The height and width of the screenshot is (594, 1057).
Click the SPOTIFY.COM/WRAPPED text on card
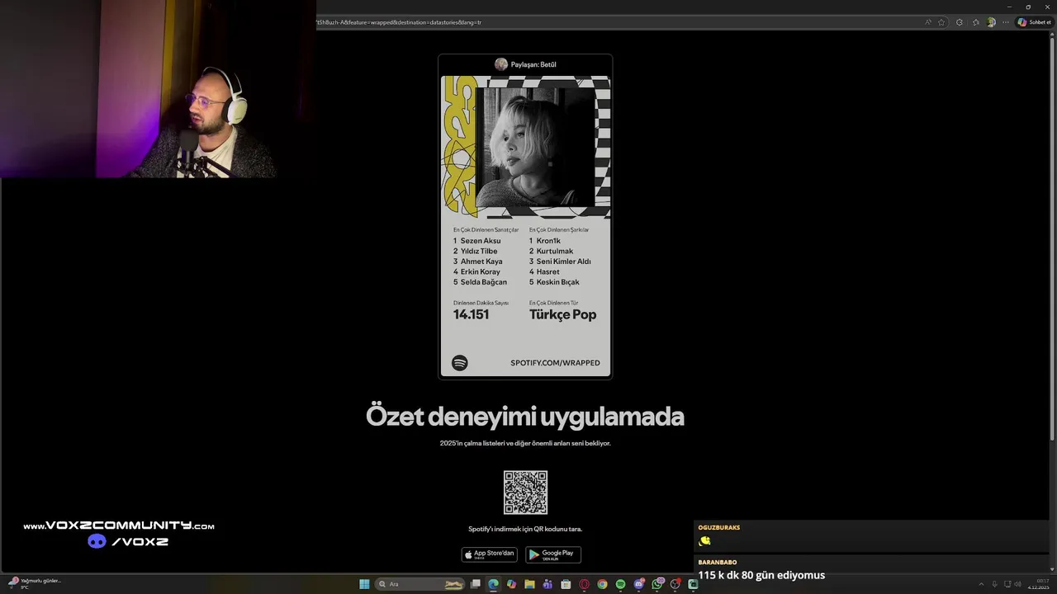coord(555,363)
